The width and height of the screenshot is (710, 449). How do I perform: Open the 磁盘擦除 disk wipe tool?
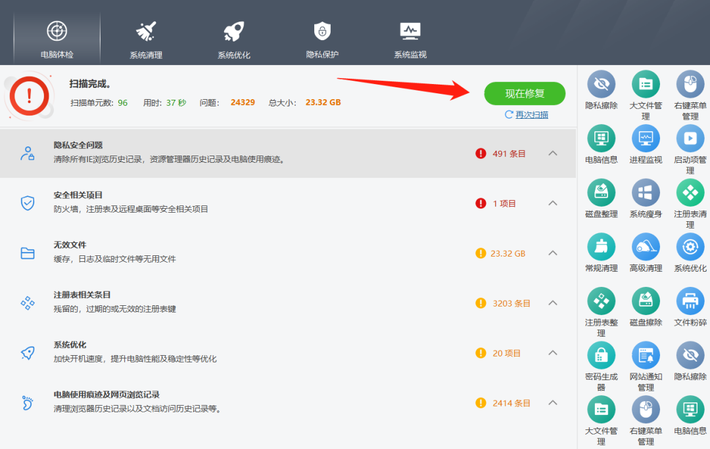[x=646, y=301]
